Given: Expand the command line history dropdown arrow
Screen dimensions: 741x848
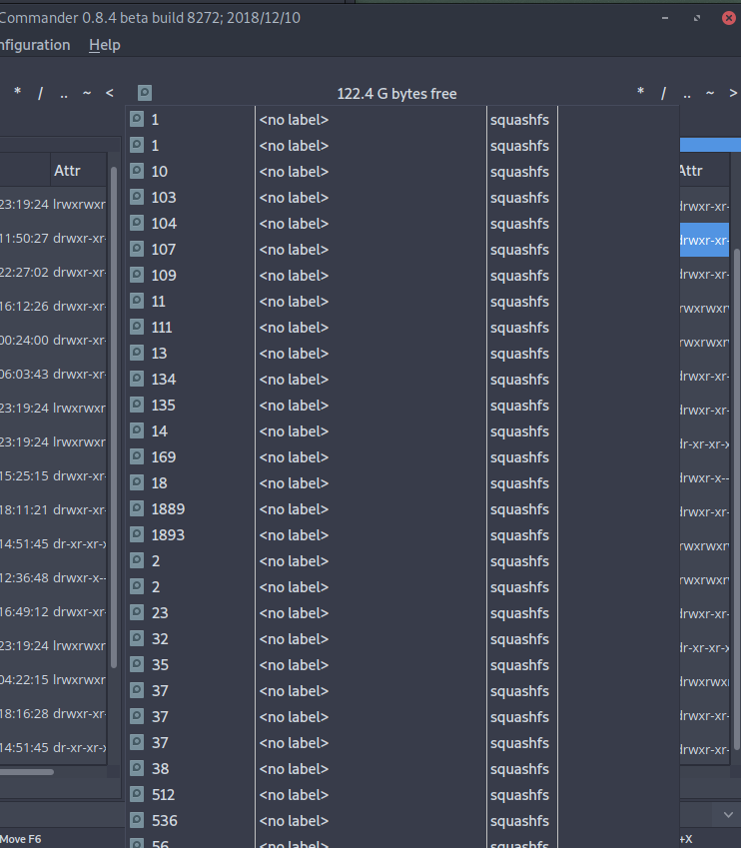Looking at the screenshot, I should (x=727, y=815).
